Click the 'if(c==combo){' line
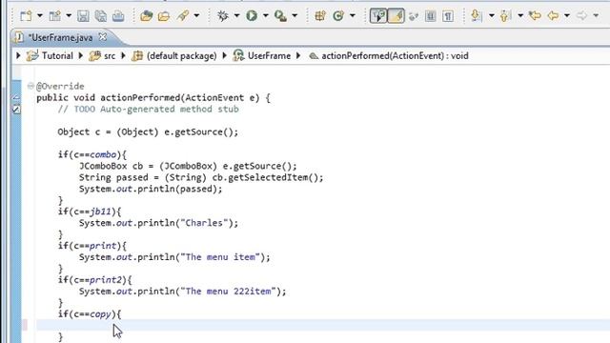The height and width of the screenshot is (343, 610). point(92,154)
